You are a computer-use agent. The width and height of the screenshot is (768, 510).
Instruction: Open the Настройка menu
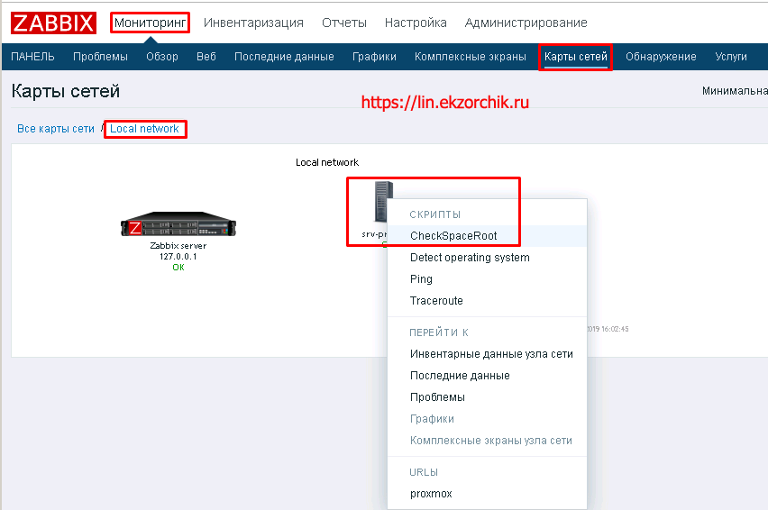(415, 23)
